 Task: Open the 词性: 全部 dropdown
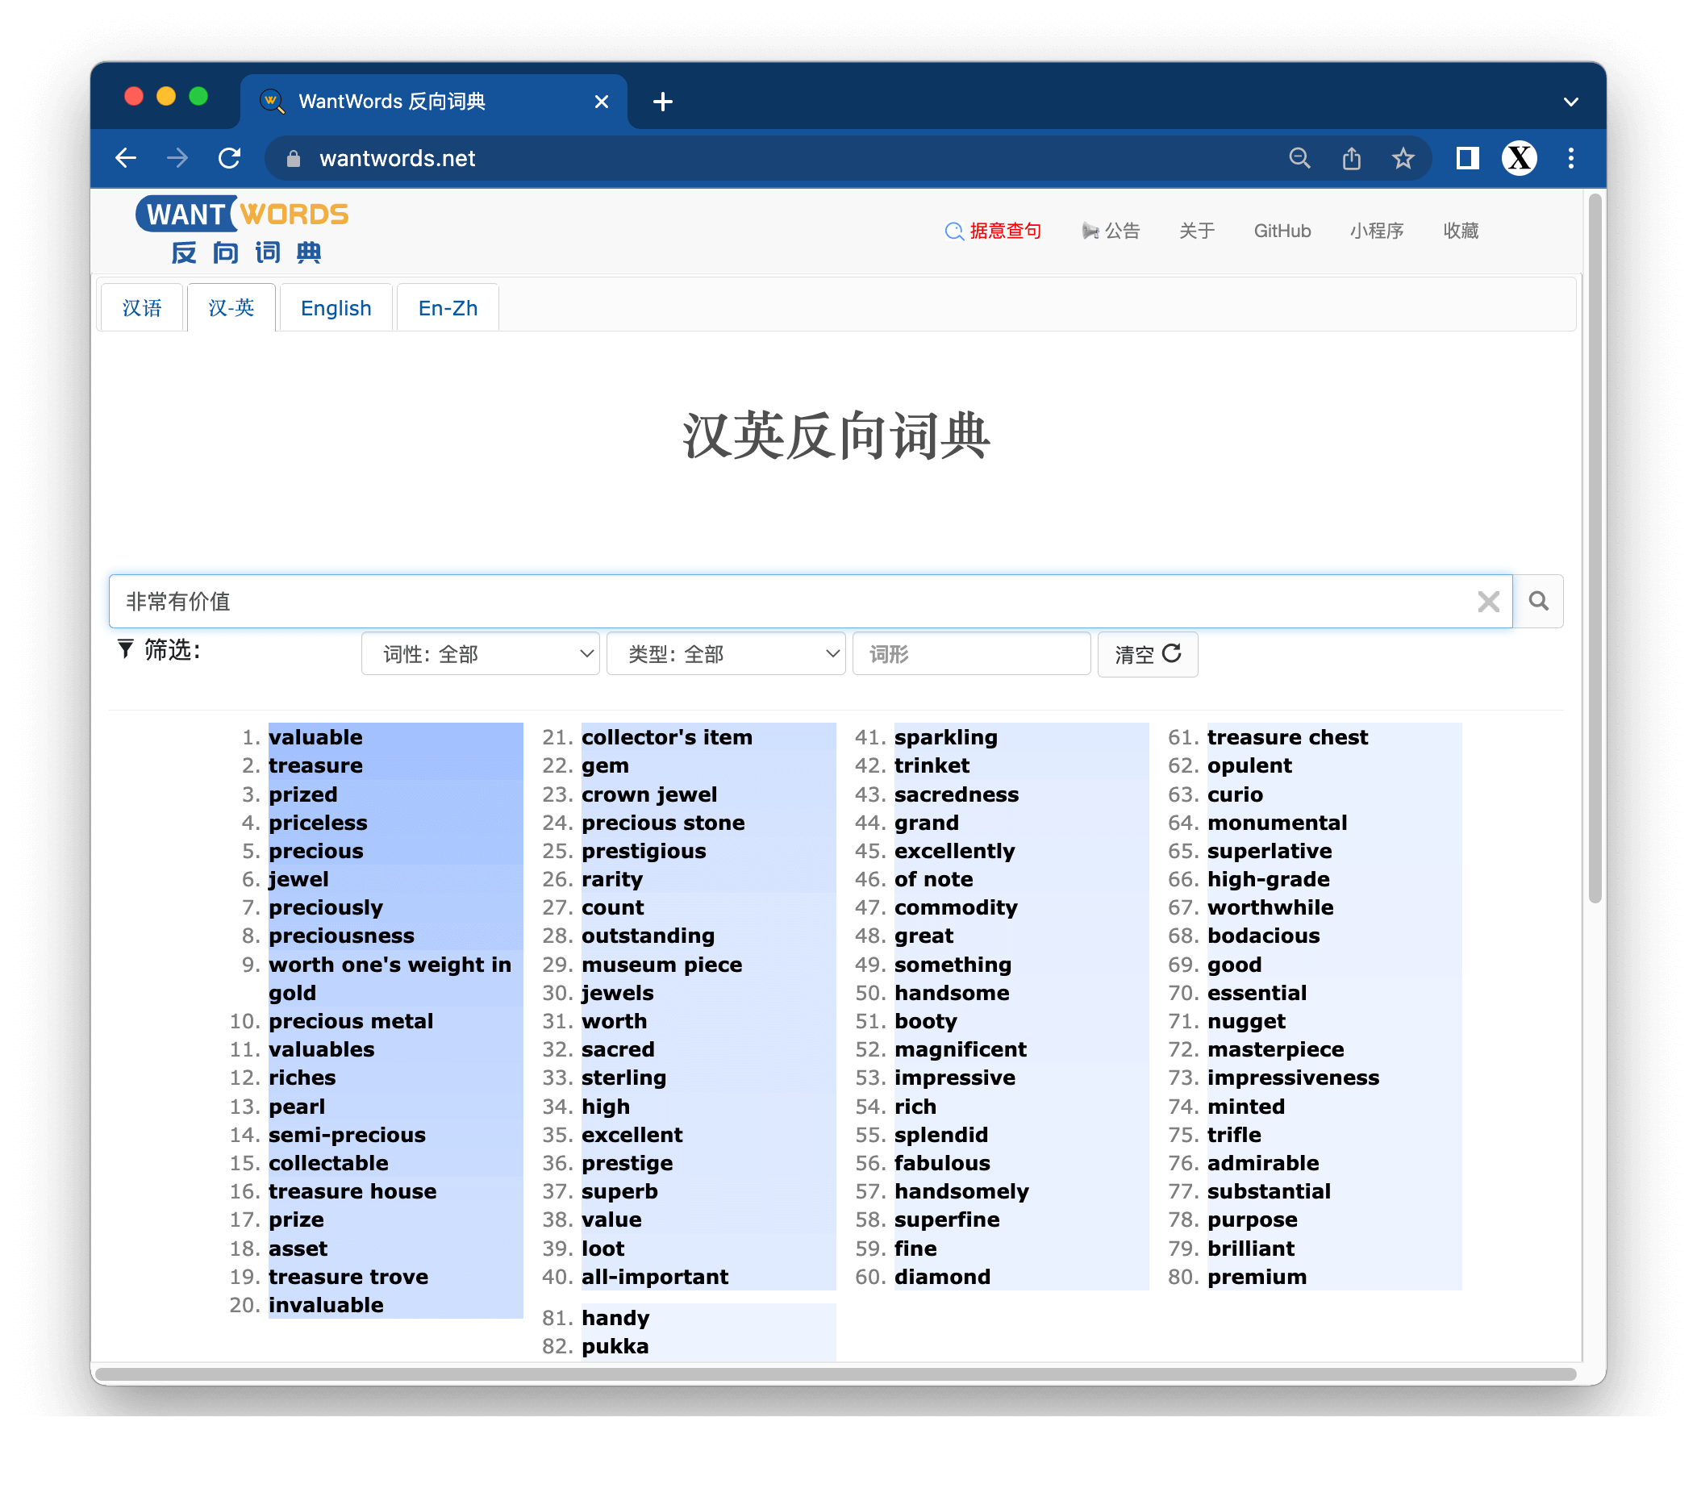(480, 654)
